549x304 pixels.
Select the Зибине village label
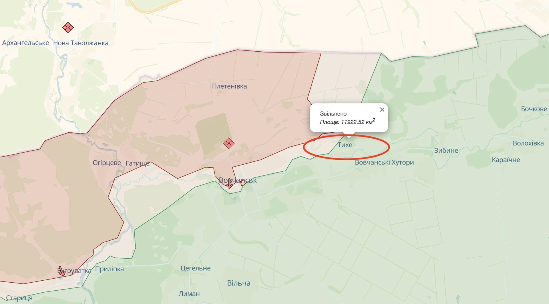pos(446,151)
